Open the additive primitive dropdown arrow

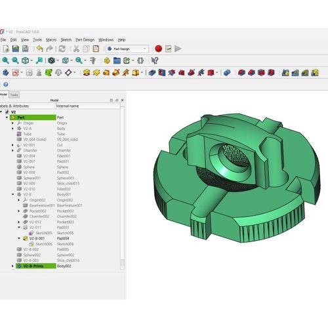tap(142, 73)
